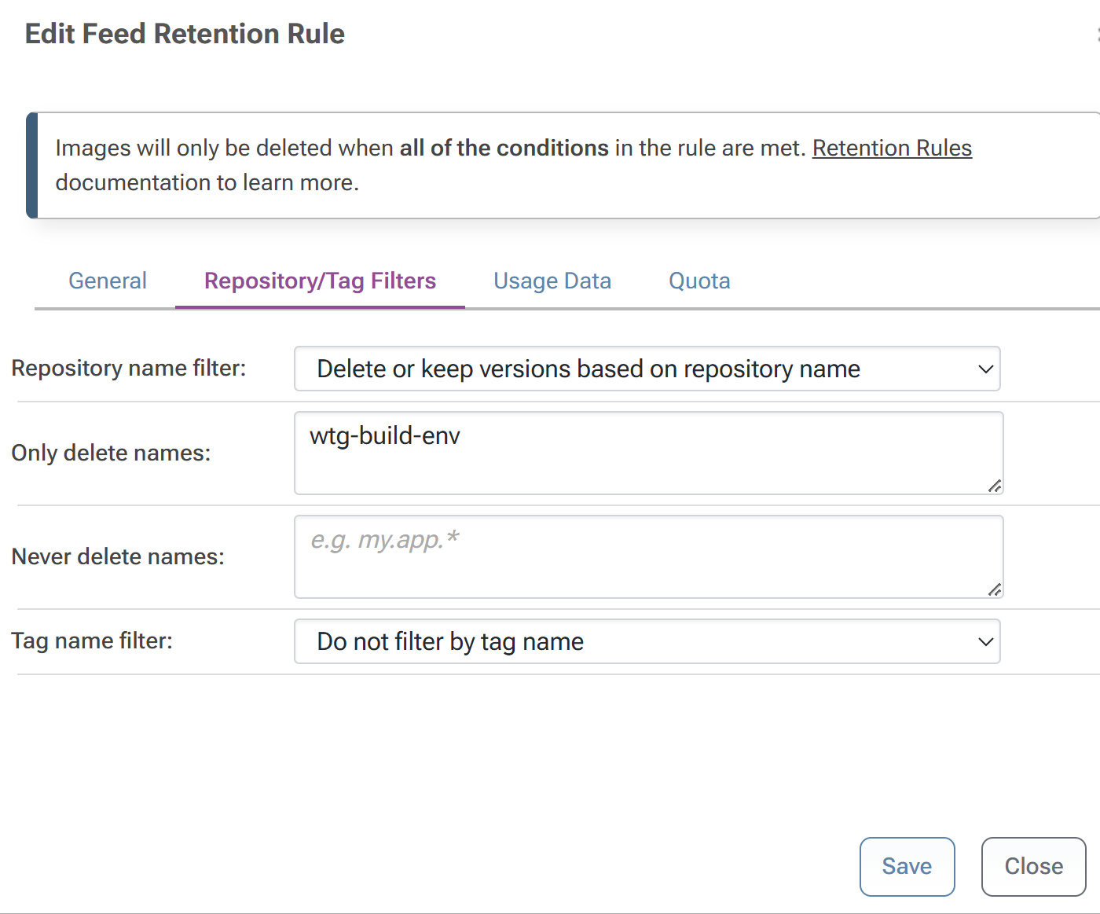Close the Edit Feed Retention Rule dialog
The width and height of the screenshot is (1100, 914).
(x=1033, y=866)
